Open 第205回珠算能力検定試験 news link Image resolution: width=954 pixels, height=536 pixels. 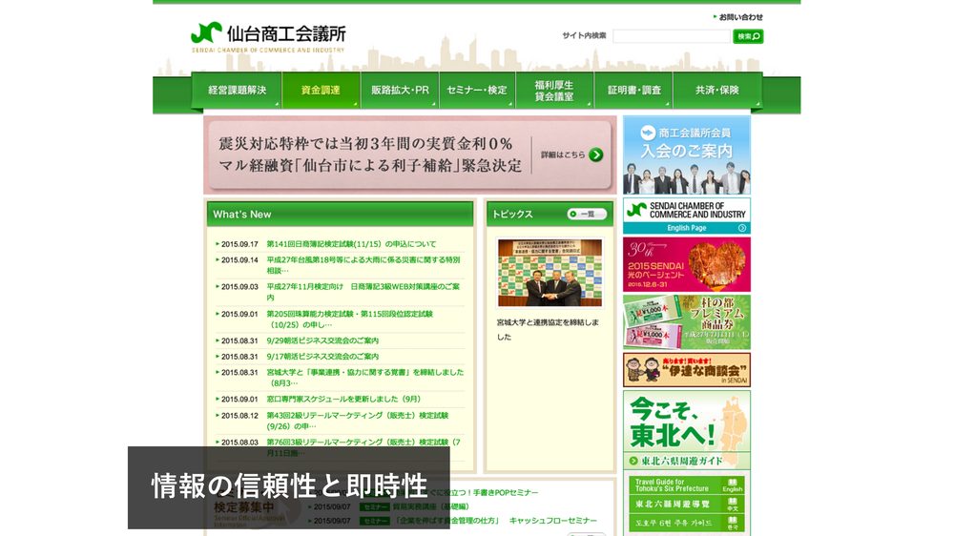pyautogui.click(x=350, y=320)
